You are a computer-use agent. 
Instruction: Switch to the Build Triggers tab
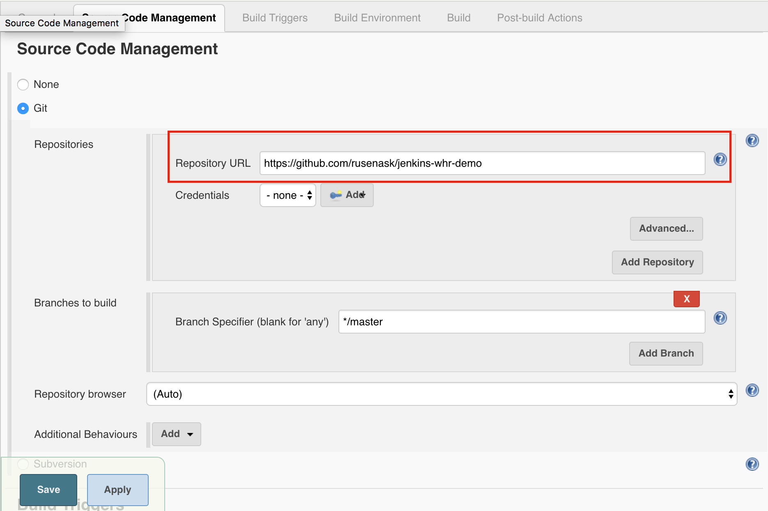tap(275, 18)
